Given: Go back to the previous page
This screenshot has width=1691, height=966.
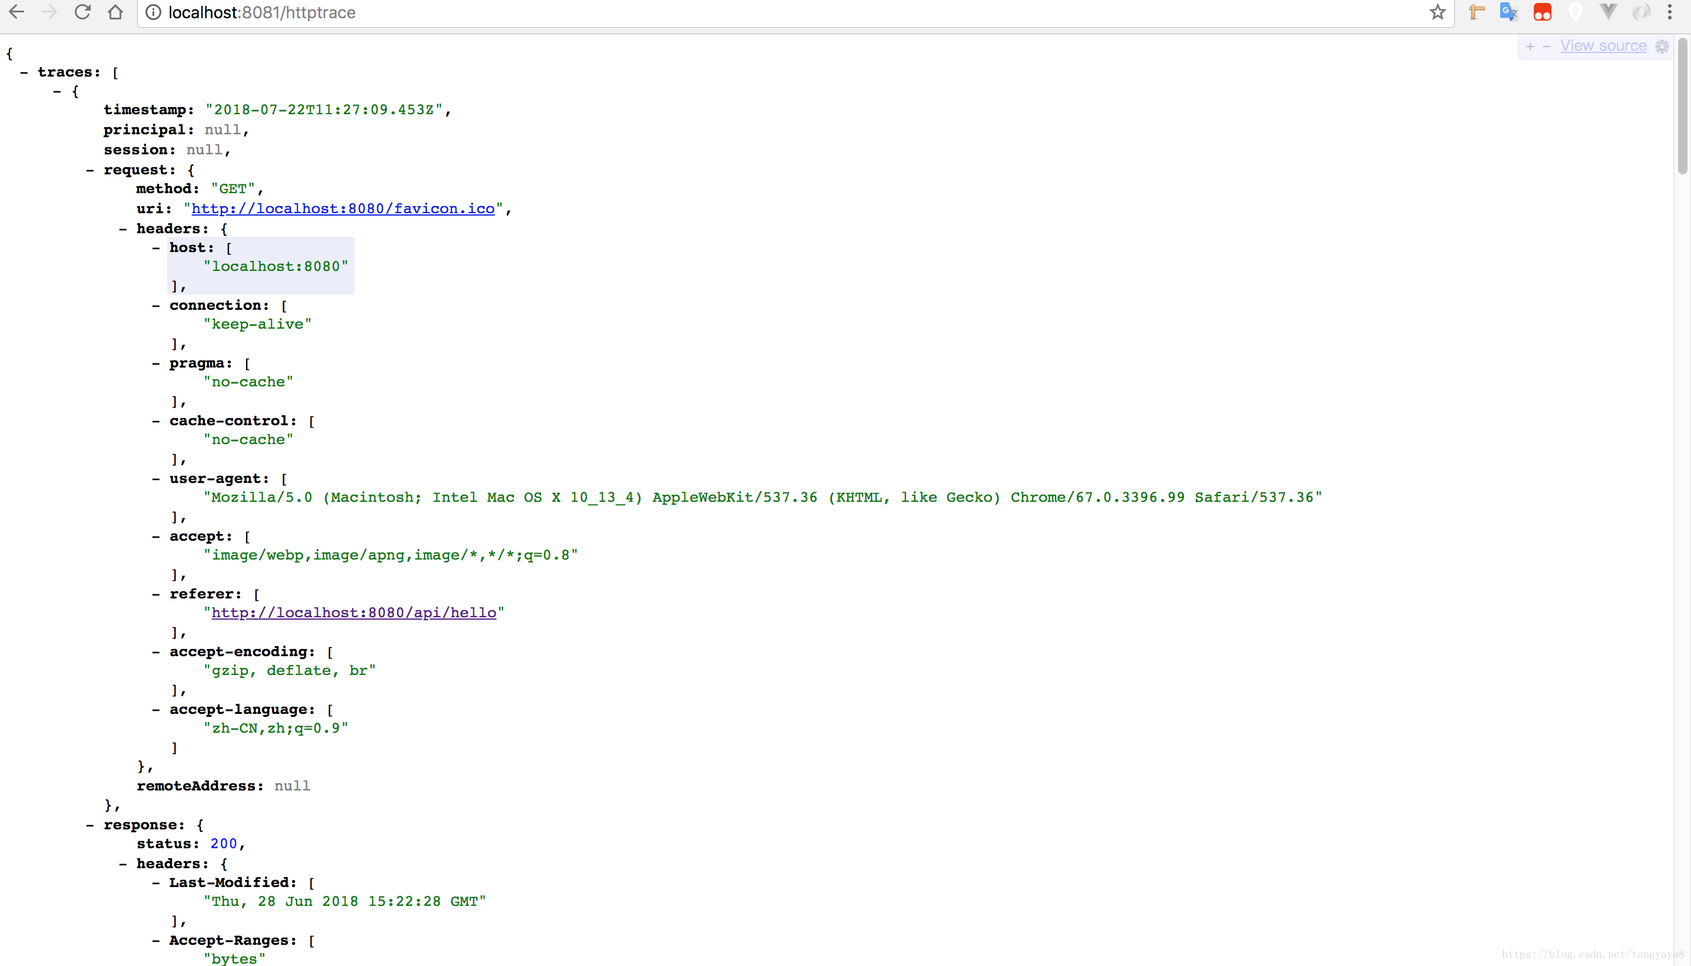Looking at the screenshot, I should pyautogui.click(x=16, y=12).
